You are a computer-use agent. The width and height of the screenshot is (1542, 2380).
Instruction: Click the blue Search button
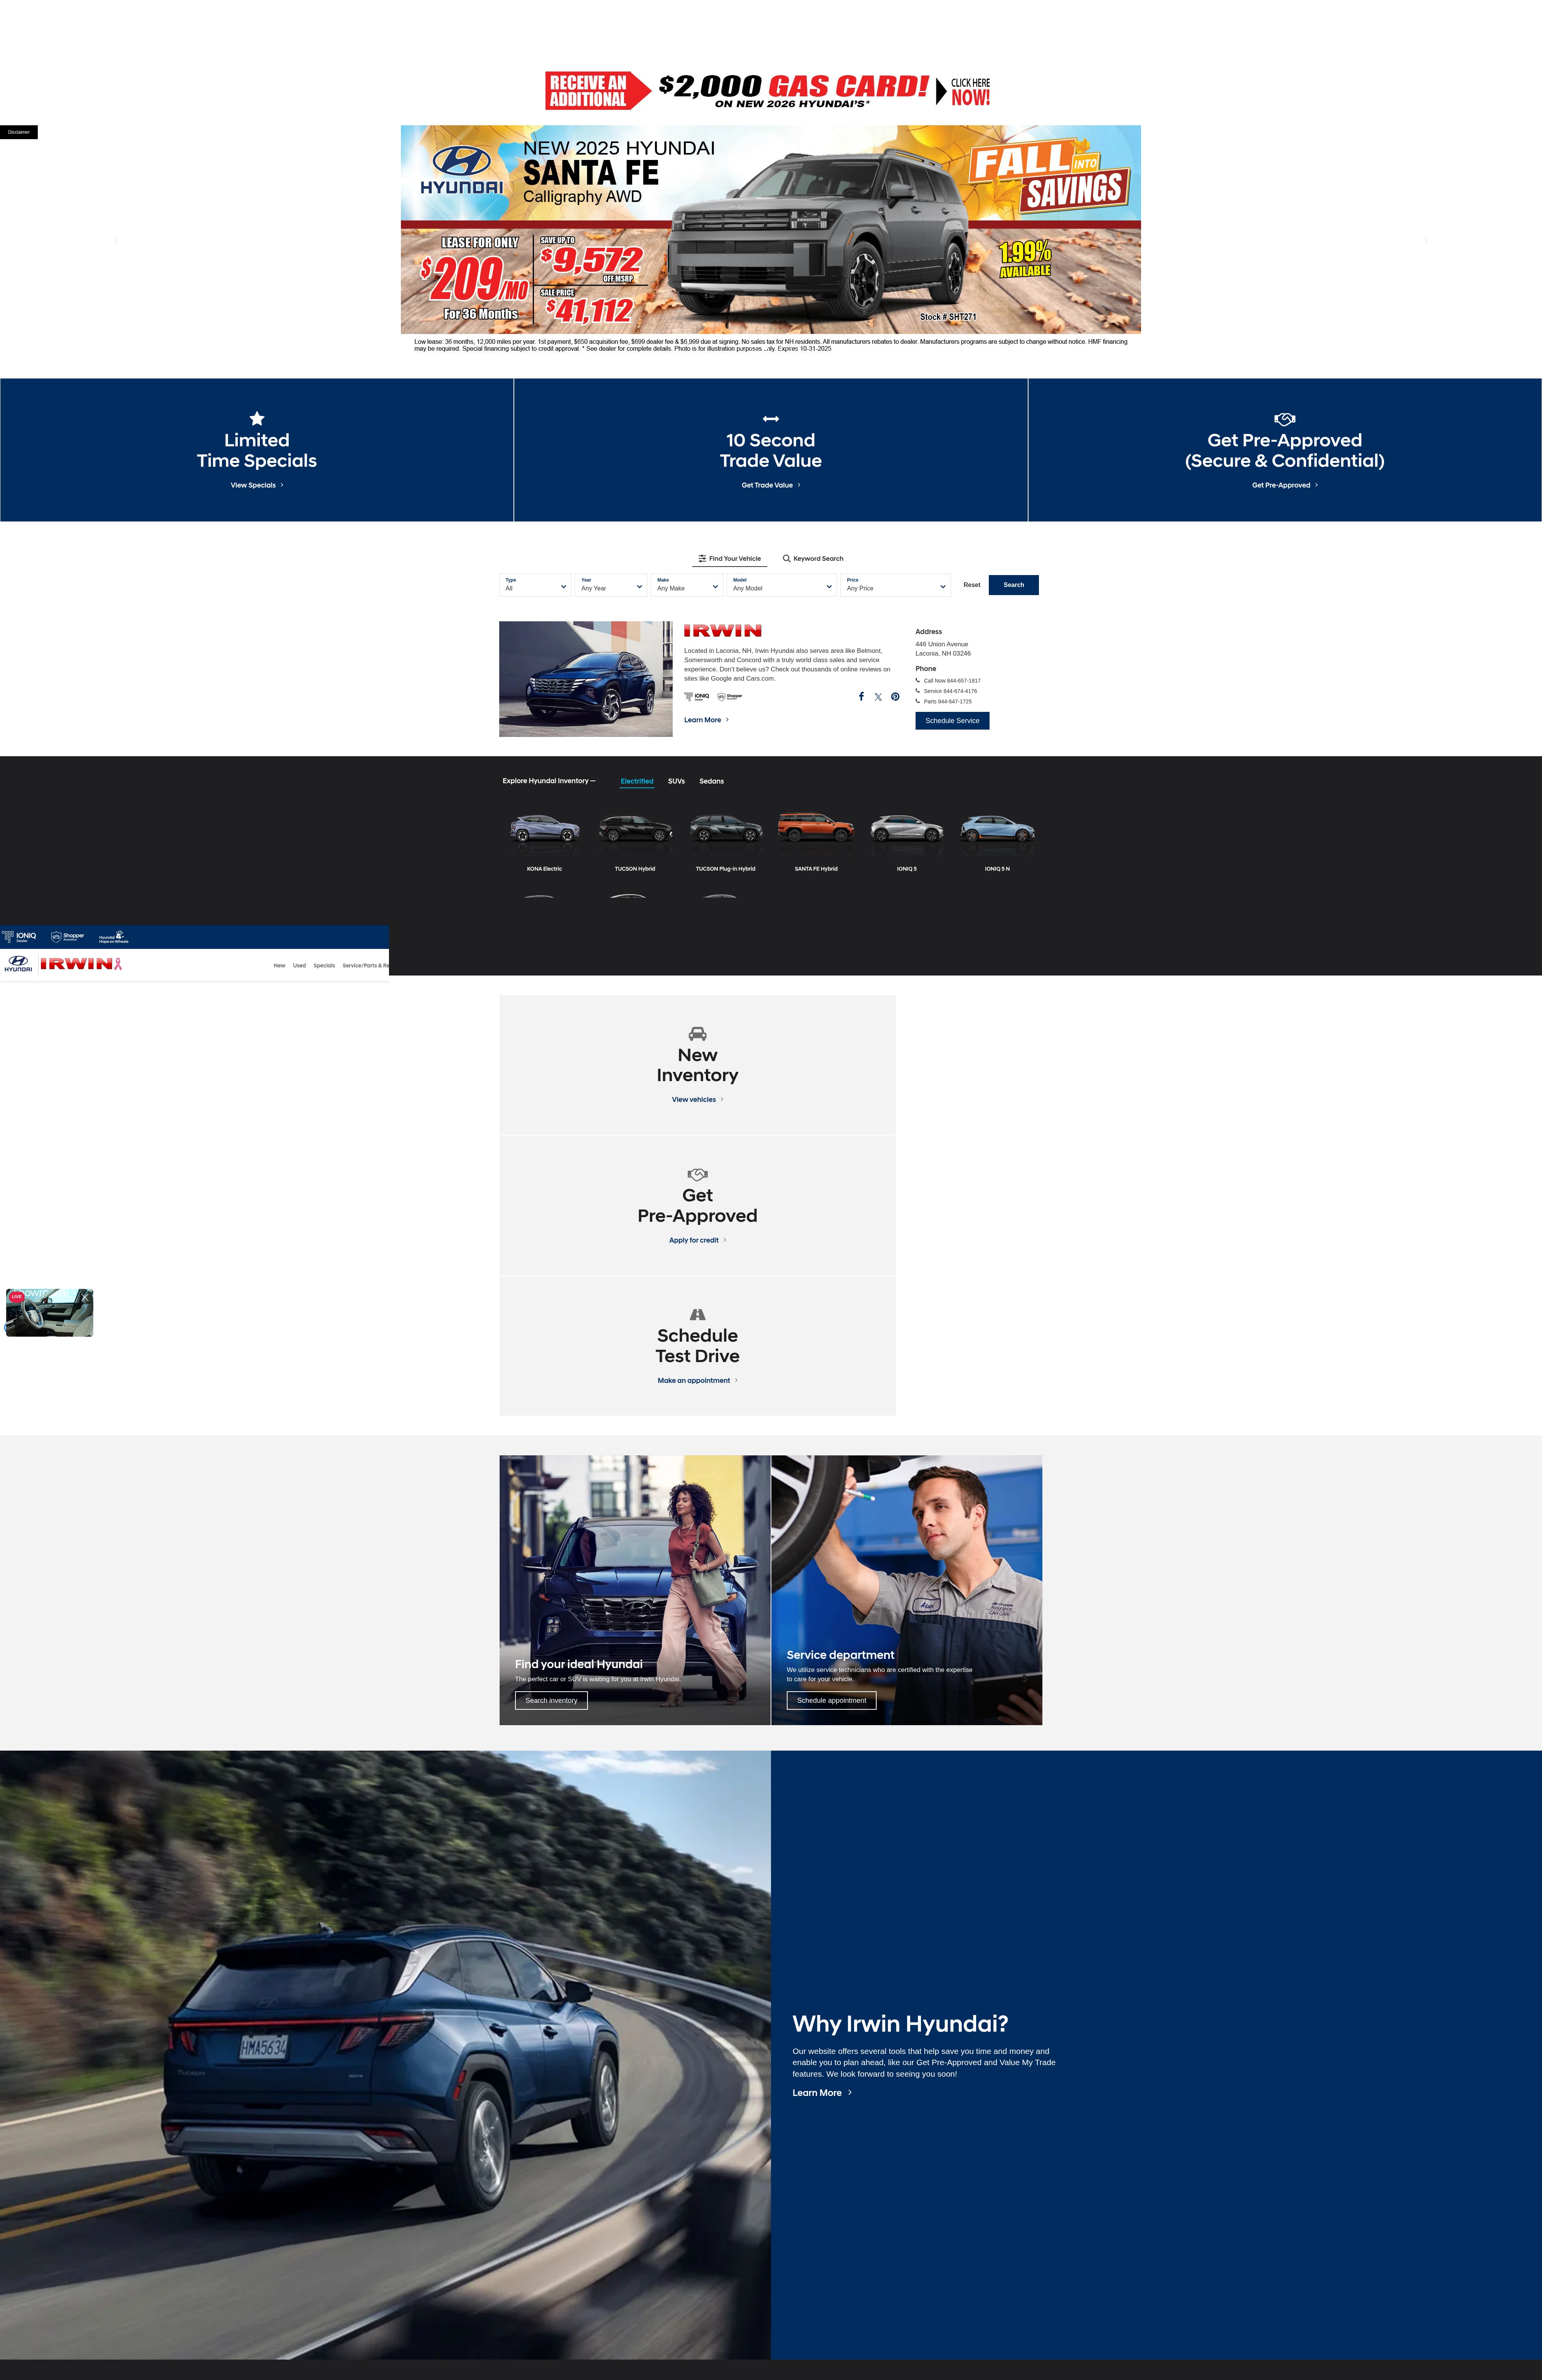point(1013,585)
